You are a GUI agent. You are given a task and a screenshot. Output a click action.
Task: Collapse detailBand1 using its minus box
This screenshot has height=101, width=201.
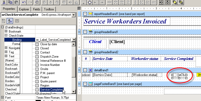point(85,70)
